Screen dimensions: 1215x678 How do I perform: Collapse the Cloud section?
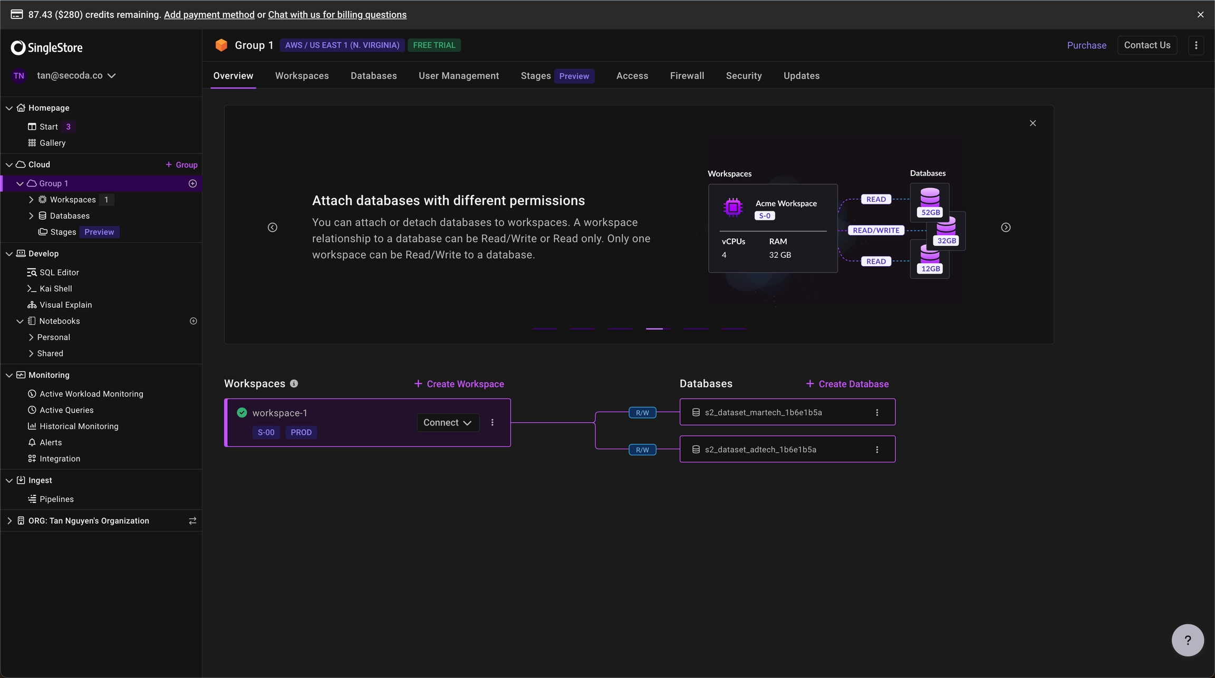[9, 164]
